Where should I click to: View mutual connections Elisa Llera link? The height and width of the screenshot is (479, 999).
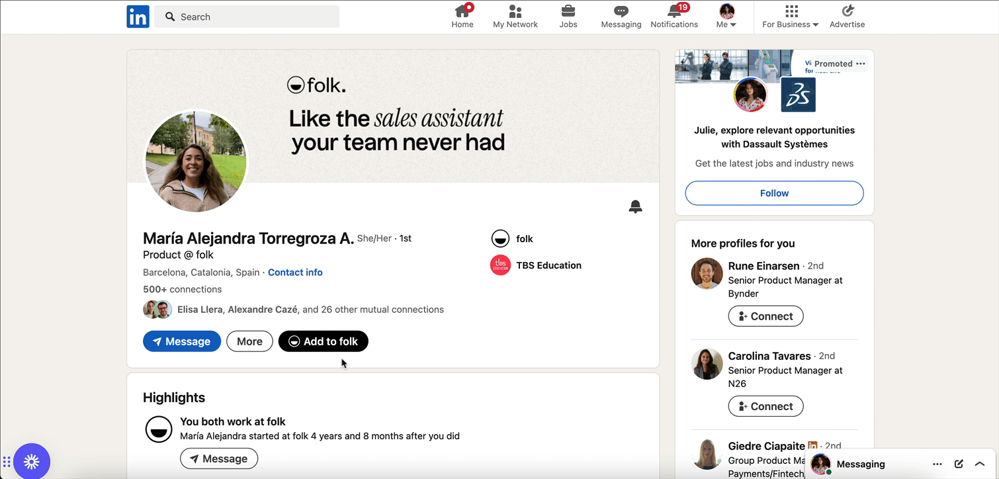(x=310, y=309)
